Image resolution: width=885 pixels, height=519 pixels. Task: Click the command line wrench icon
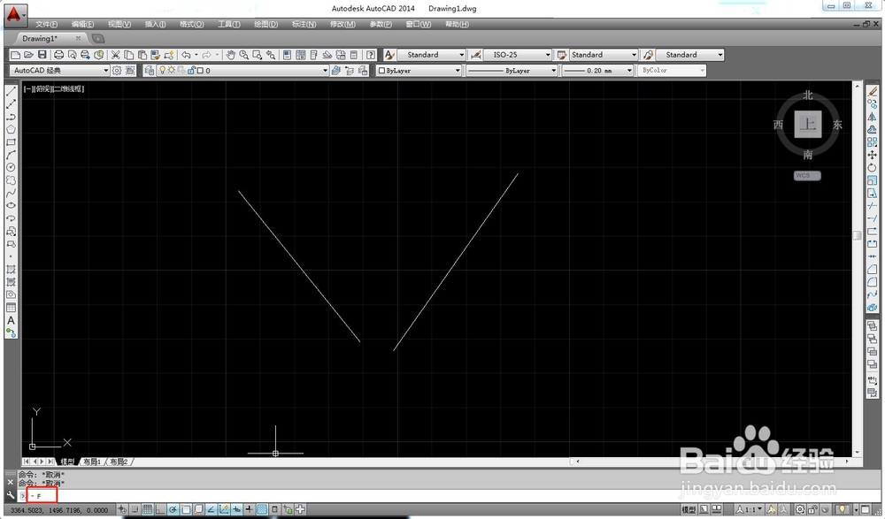10,495
